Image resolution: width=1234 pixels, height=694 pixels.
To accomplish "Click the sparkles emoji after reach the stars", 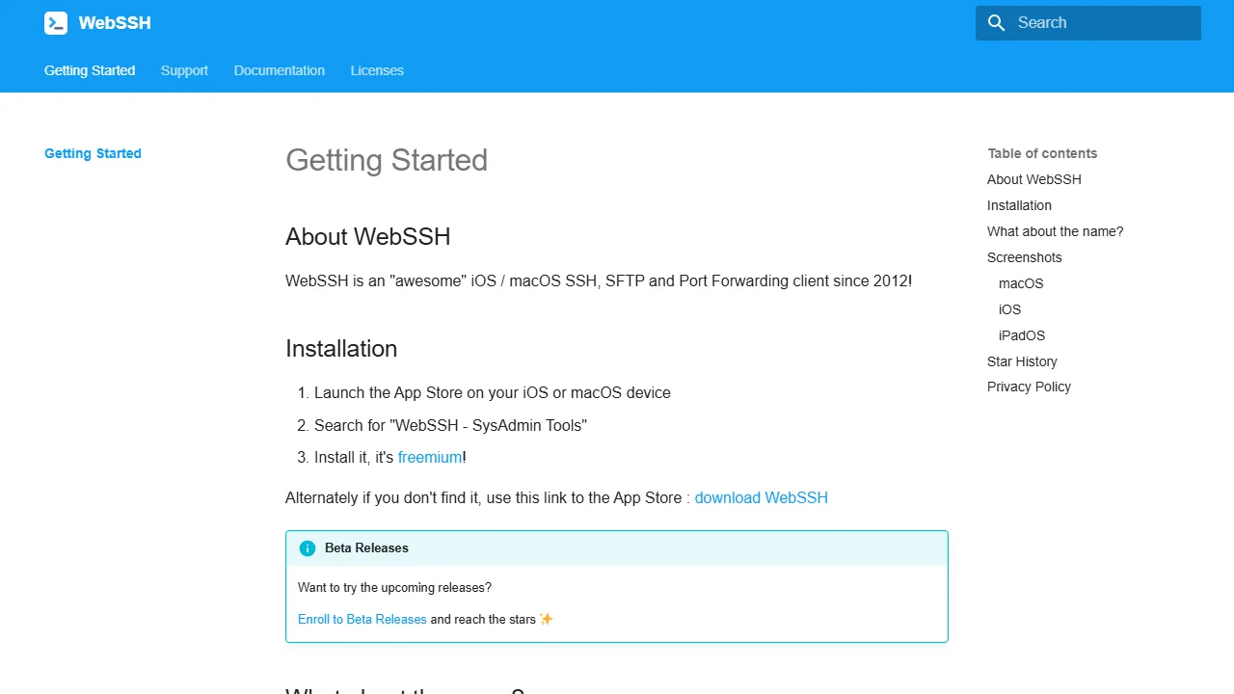I will 546,619.
